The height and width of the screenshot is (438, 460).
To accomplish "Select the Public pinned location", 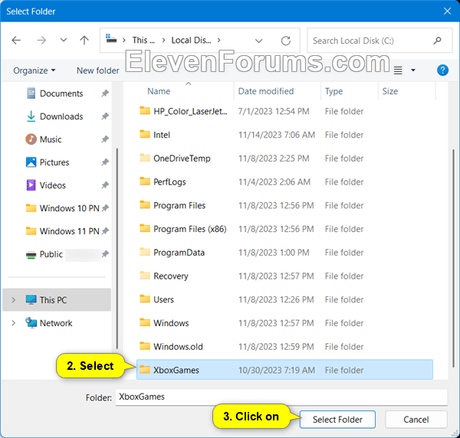I will [51, 254].
